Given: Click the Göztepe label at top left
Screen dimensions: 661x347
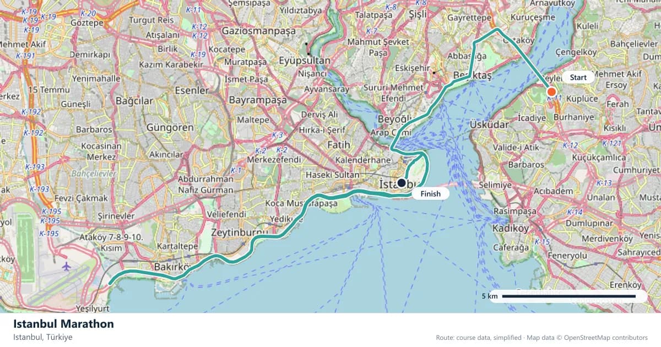Looking at the screenshot, I should click(87, 24).
